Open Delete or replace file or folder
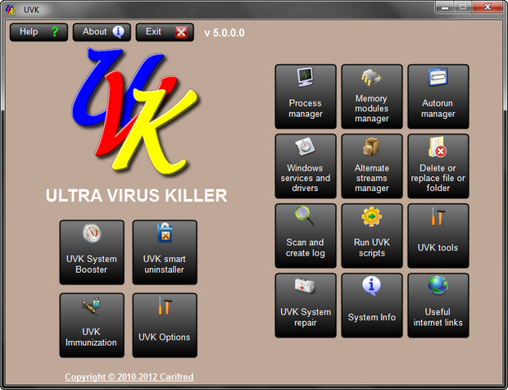 coord(438,166)
